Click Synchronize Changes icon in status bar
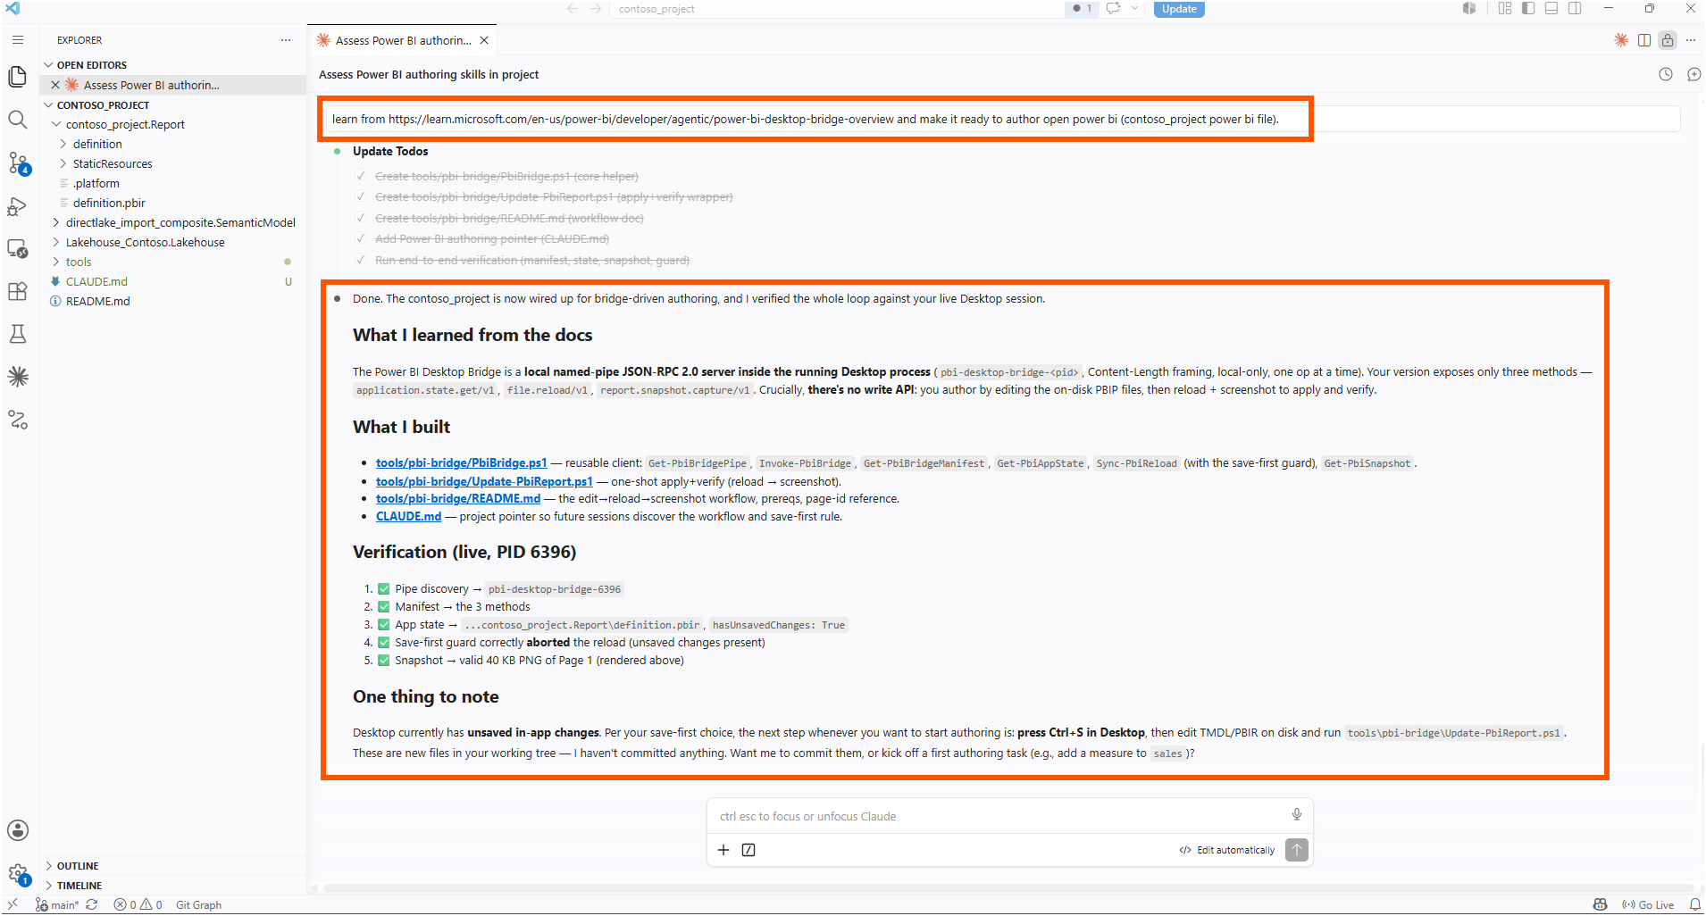This screenshot has height=916, width=1706. point(92,904)
